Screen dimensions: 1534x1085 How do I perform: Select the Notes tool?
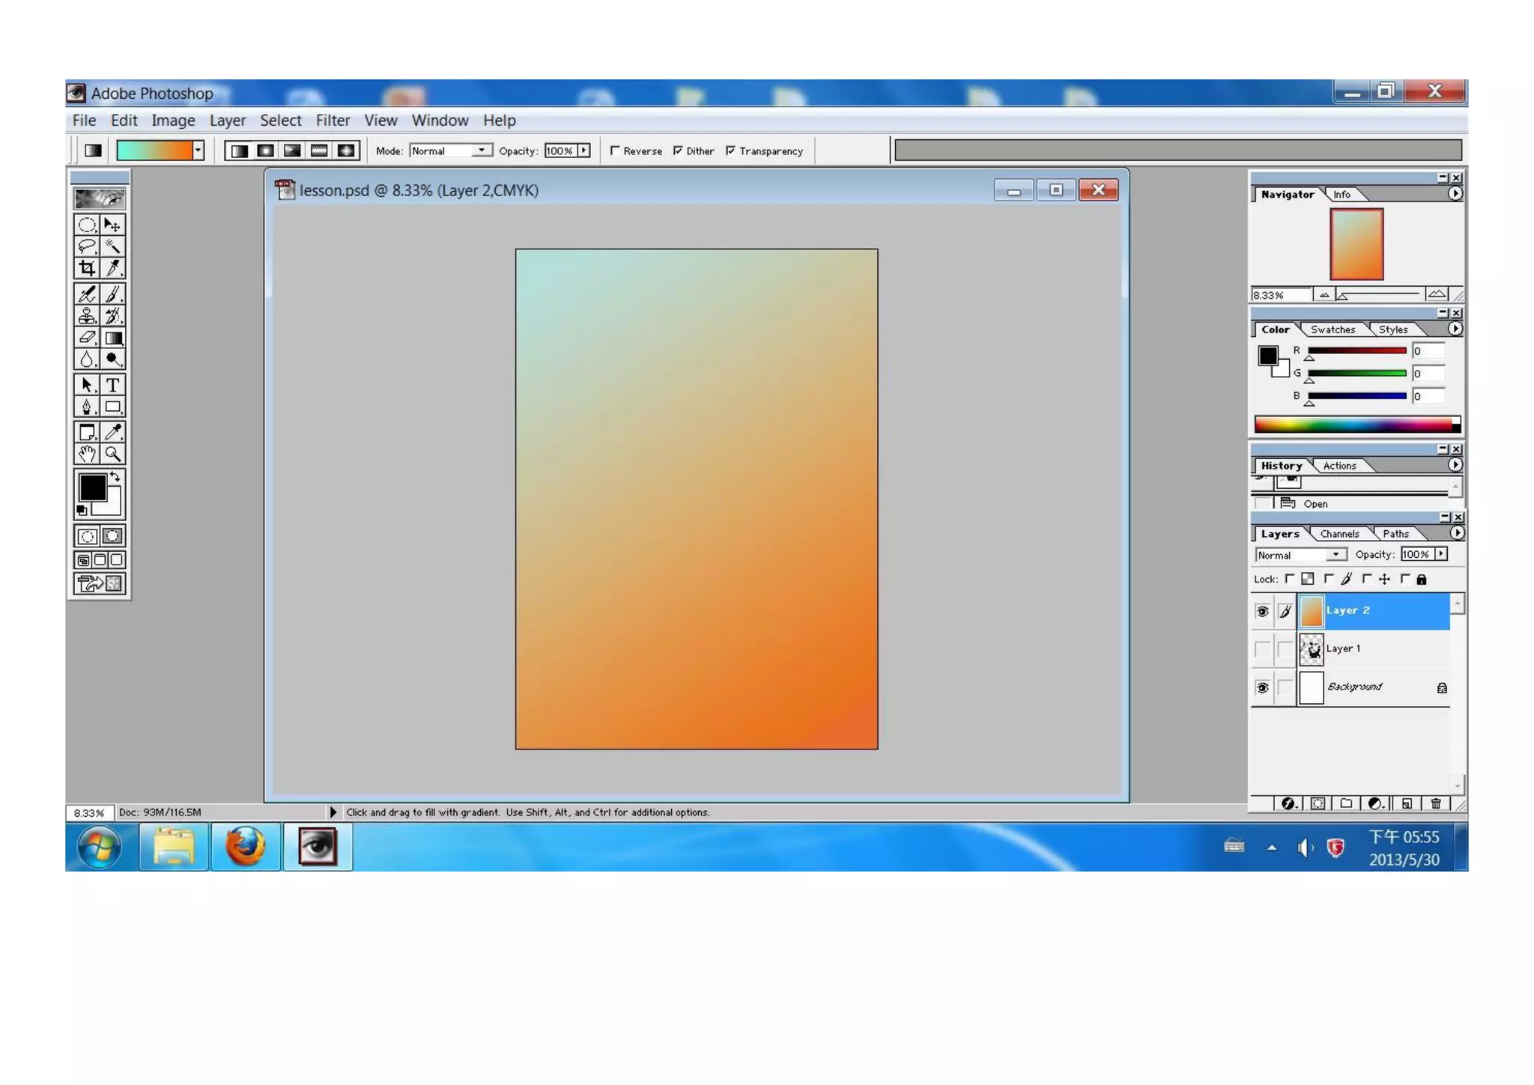pos(87,432)
